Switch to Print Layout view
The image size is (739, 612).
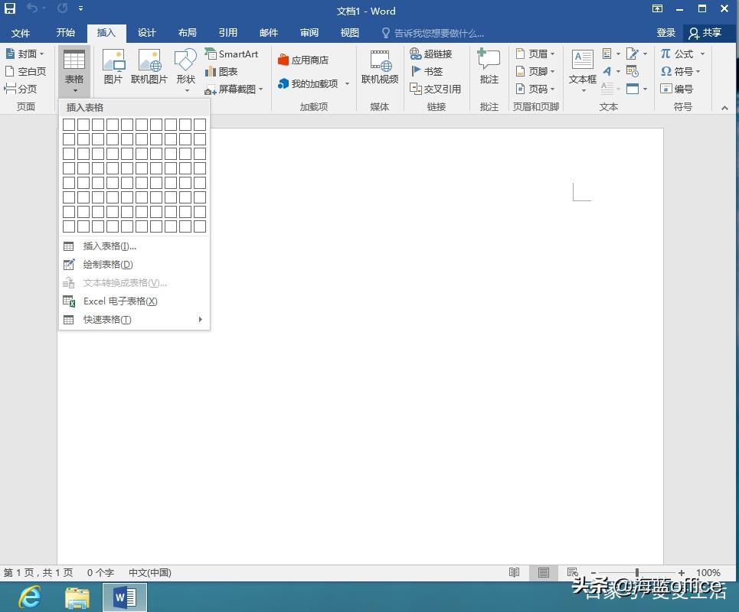coord(544,572)
